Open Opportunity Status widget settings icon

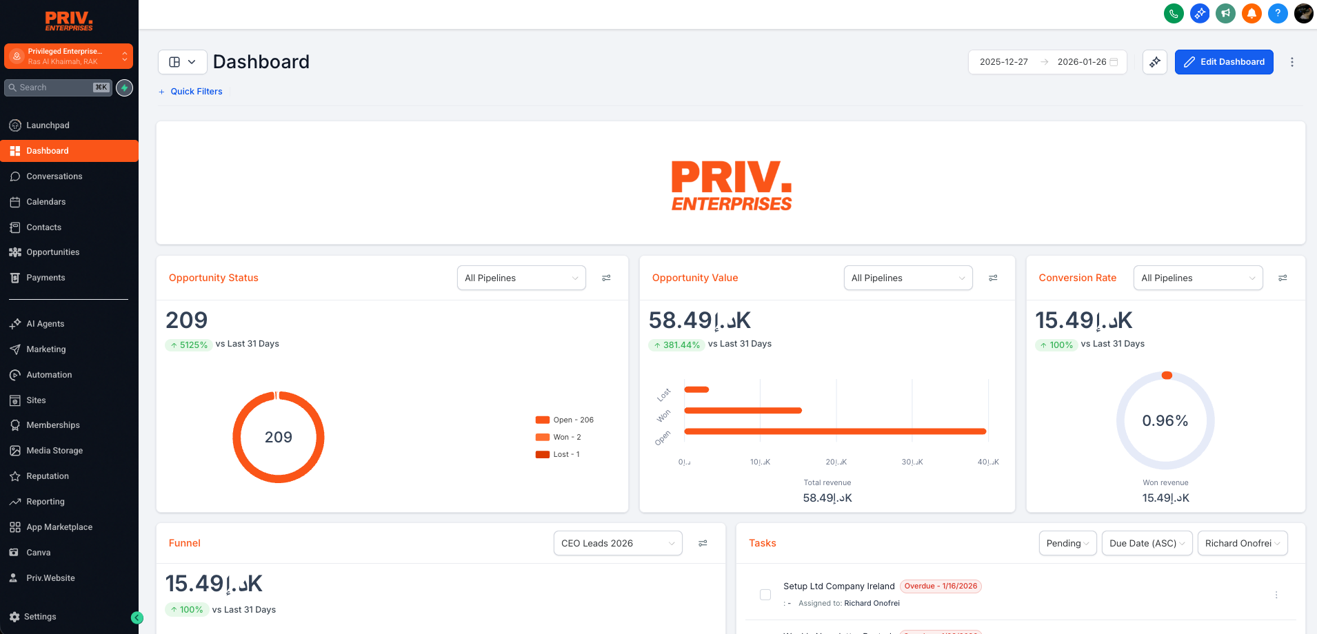pyautogui.click(x=606, y=278)
